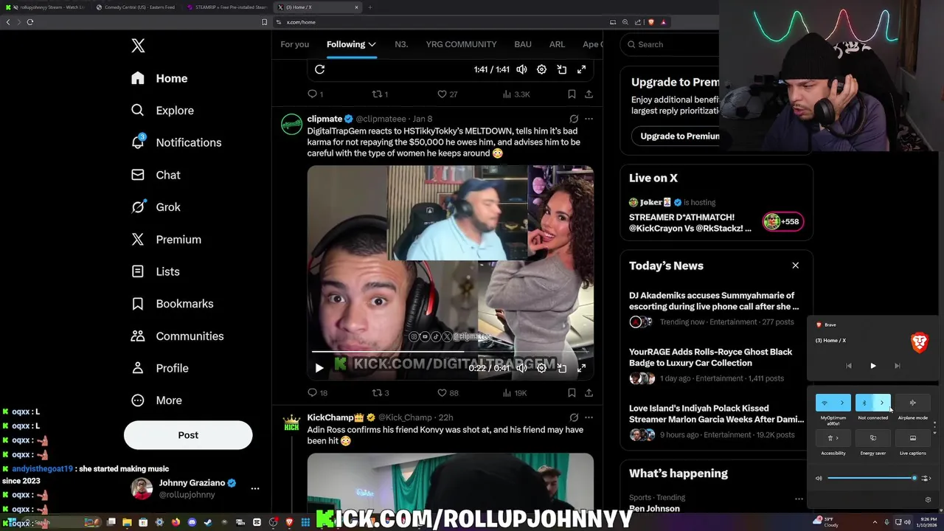
Task: Open Lists in the sidebar
Action: (156, 271)
